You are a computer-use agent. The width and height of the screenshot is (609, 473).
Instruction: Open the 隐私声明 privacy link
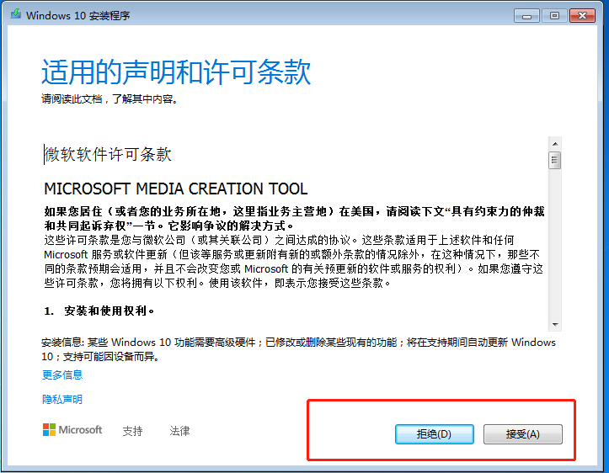[x=62, y=399]
